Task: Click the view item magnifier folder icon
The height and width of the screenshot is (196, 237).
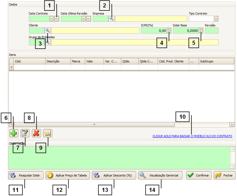Action: coord(48,133)
